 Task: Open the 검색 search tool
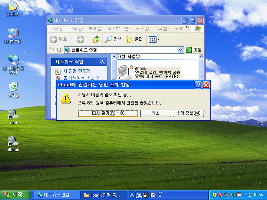click(x=113, y=39)
